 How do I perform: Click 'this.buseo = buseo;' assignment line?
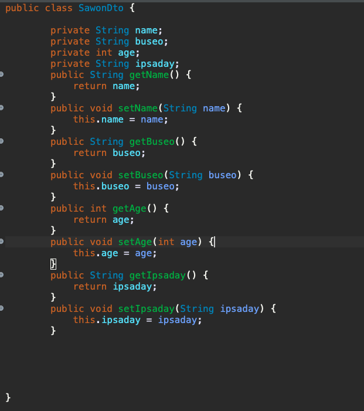(x=126, y=186)
